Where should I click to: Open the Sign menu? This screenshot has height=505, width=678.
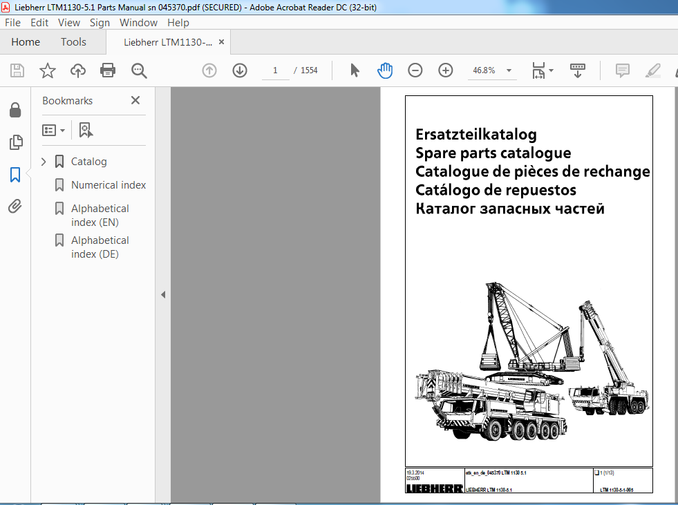(100, 23)
